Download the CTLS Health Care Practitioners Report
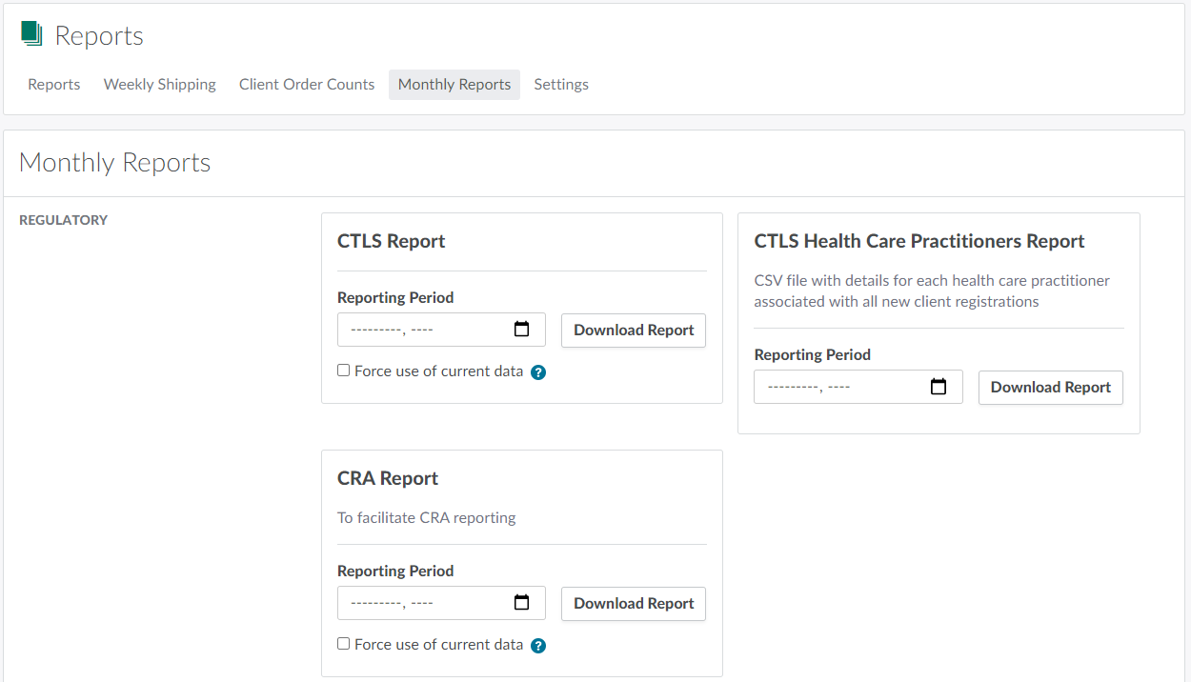Screen dimensions: 1191x682 [x=1050, y=388]
